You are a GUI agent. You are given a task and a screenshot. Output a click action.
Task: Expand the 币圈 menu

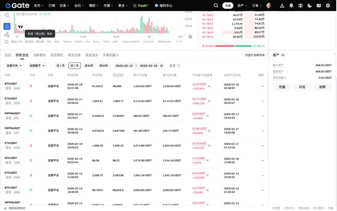(x=108, y=6)
